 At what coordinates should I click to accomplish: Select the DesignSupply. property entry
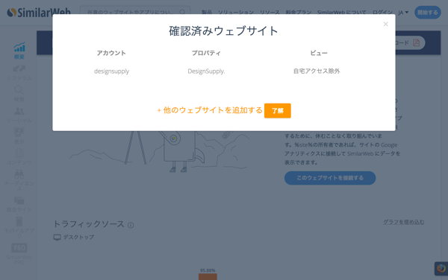click(206, 71)
